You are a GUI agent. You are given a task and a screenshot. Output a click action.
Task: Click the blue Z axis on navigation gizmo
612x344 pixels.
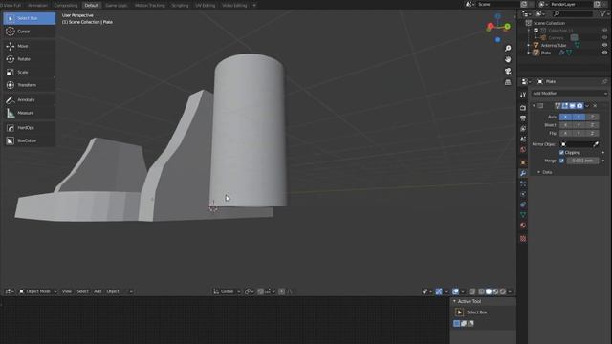click(498, 16)
